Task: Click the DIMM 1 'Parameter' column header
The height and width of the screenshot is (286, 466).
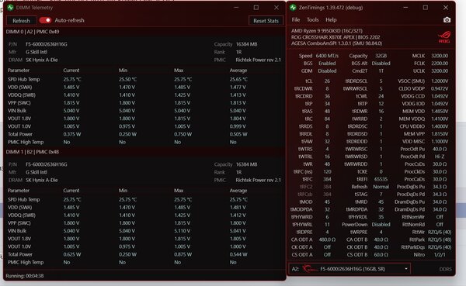Action: pos(19,191)
